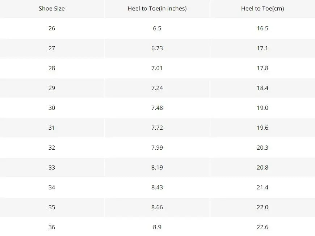The image size is (315, 236).
Task: Click the 20.3 cm value
Action: [262, 147]
